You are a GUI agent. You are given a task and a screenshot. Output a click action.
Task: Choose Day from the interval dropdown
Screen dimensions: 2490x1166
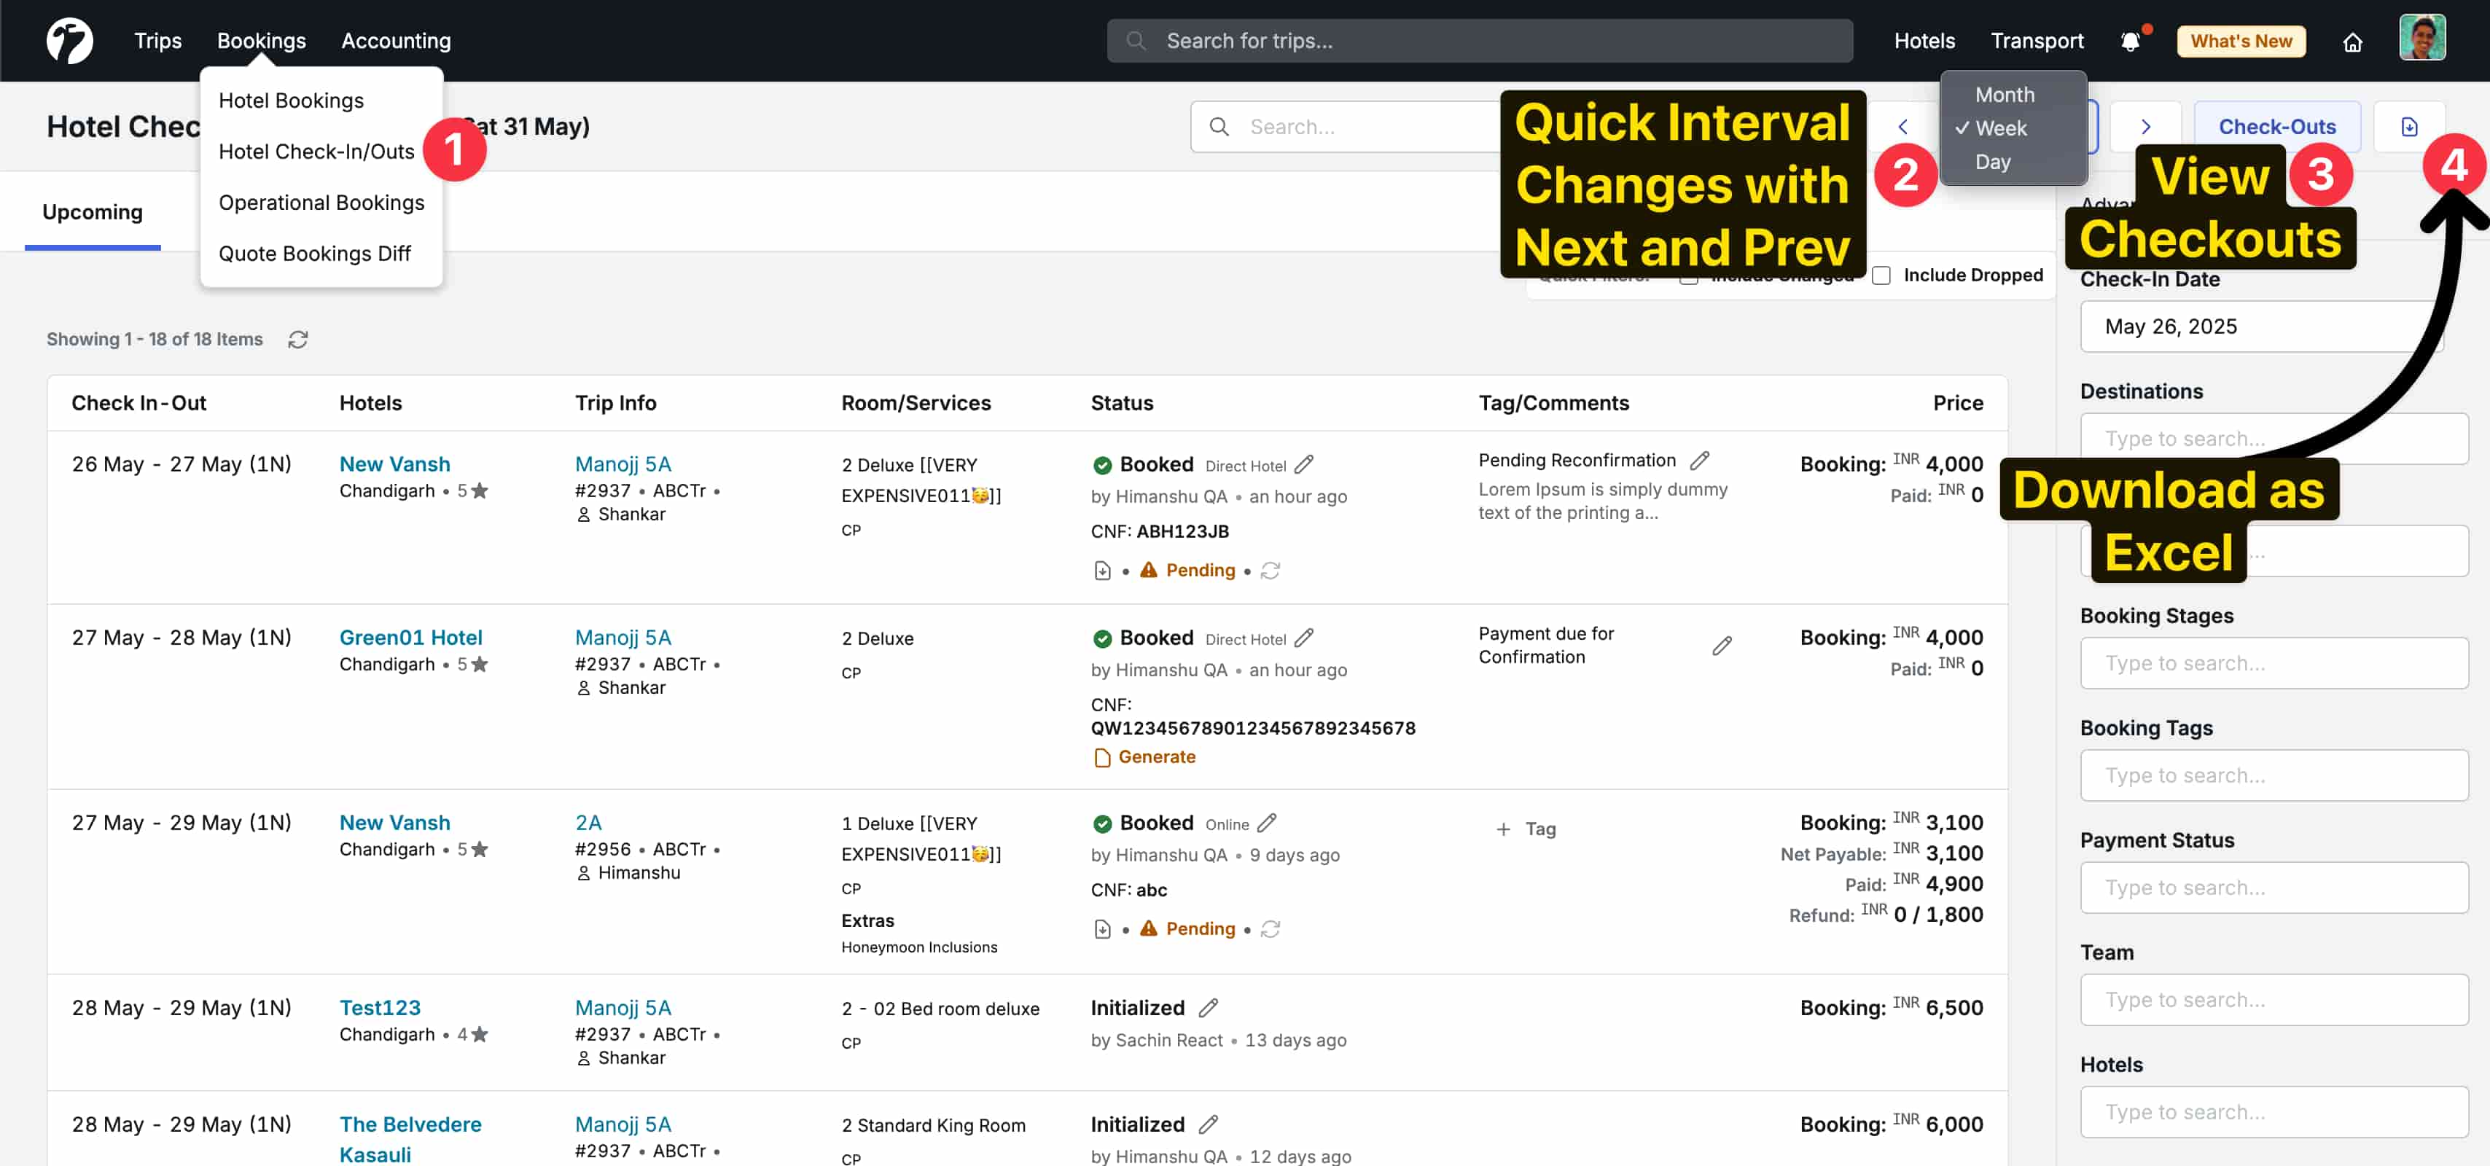(1992, 161)
